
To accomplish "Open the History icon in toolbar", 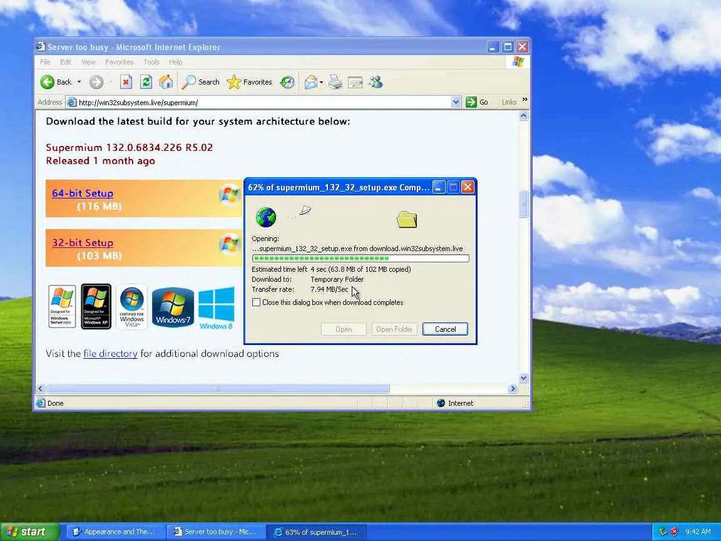I will point(287,82).
